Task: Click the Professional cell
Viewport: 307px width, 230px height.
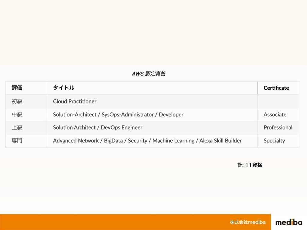Action: (278, 127)
